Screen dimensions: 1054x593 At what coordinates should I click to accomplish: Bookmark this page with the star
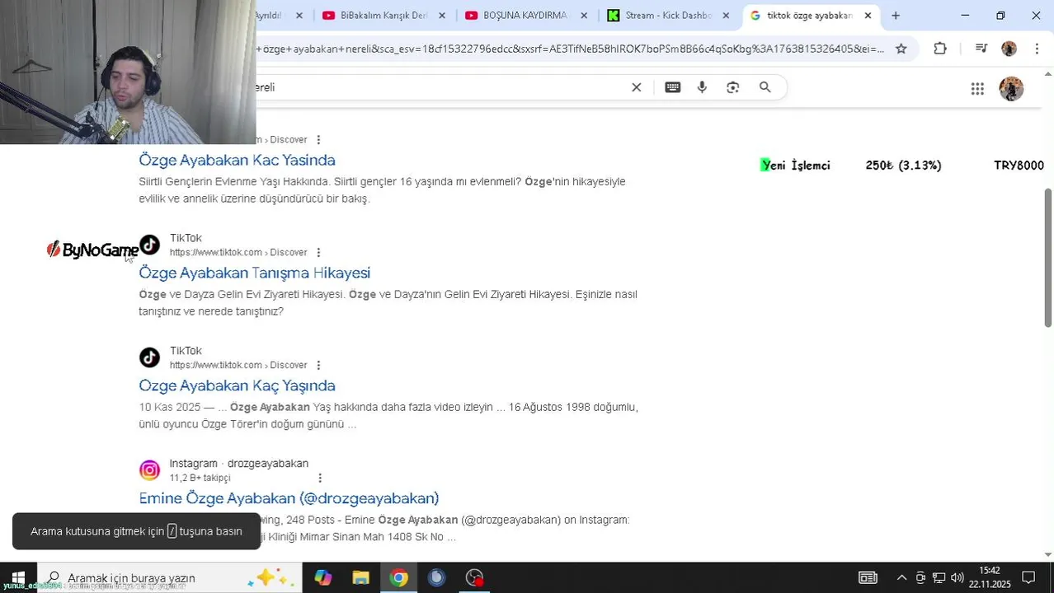(901, 49)
